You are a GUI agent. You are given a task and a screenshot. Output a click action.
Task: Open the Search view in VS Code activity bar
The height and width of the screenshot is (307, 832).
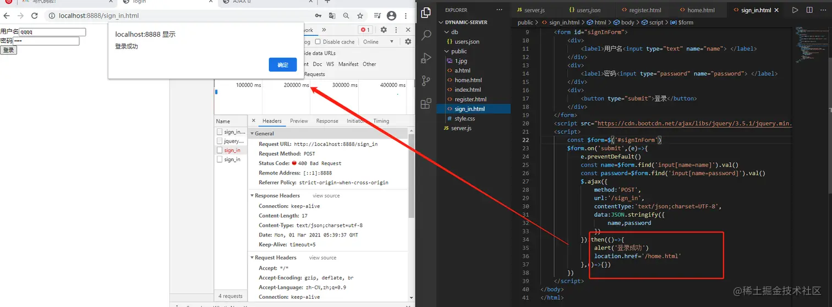[426, 36]
